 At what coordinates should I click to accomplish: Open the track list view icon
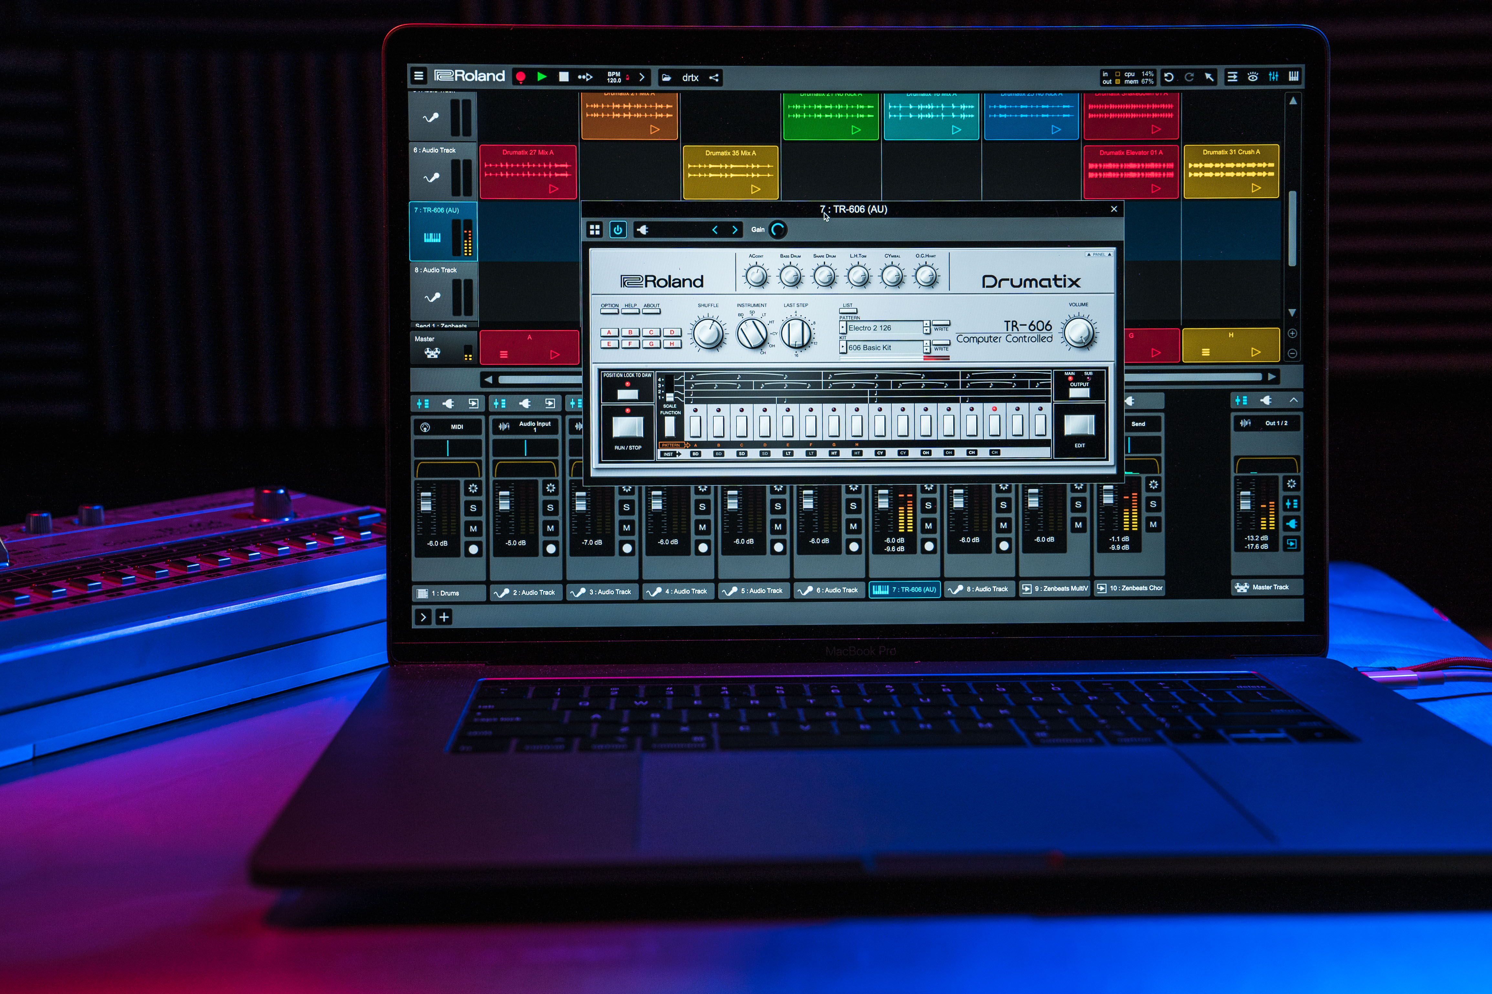coord(1232,77)
